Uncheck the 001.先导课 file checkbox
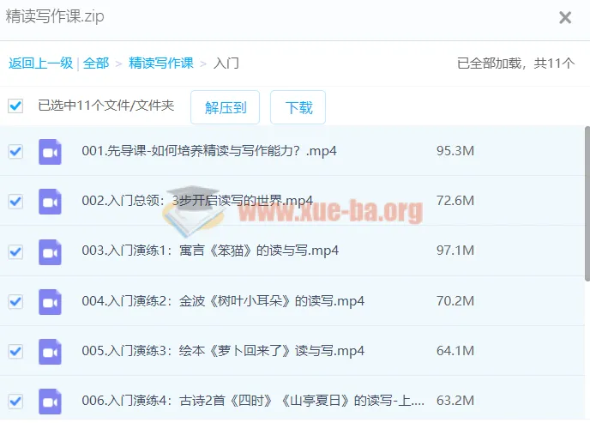Viewport: 590px width, 423px height. tap(15, 151)
